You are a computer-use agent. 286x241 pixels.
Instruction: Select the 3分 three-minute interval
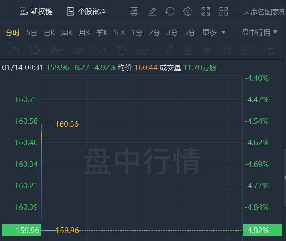(x=172, y=32)
